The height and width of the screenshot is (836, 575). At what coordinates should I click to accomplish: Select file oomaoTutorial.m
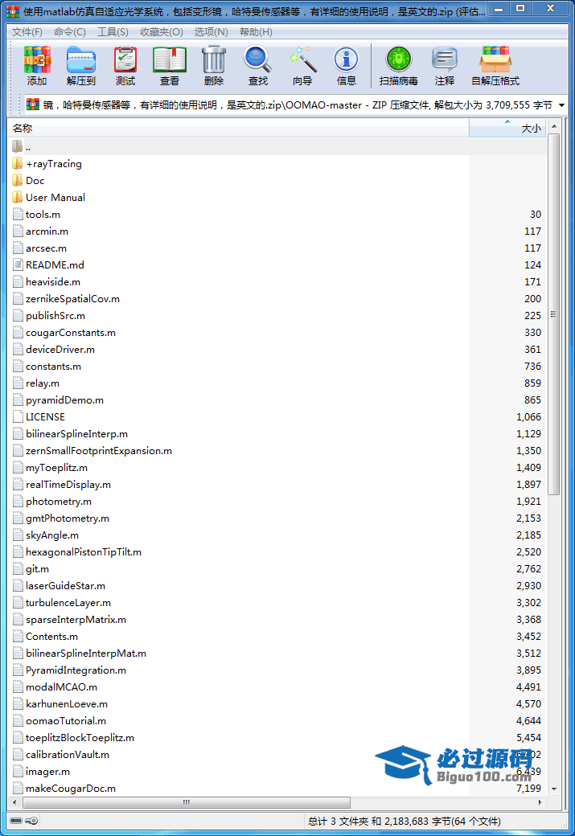66,721
